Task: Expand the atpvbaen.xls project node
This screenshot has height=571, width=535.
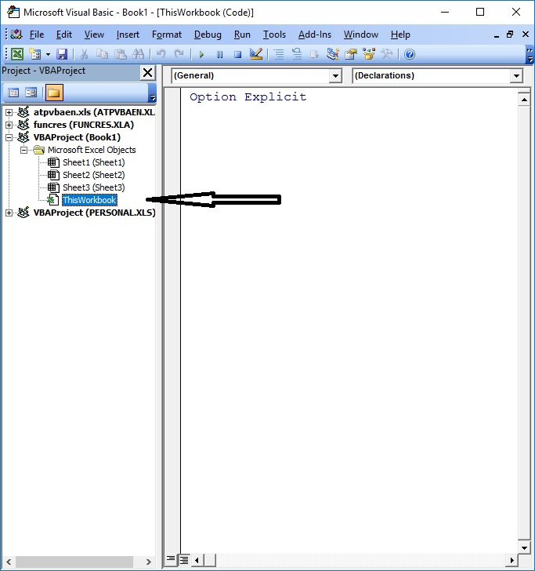Action: (x=9, y=112)
